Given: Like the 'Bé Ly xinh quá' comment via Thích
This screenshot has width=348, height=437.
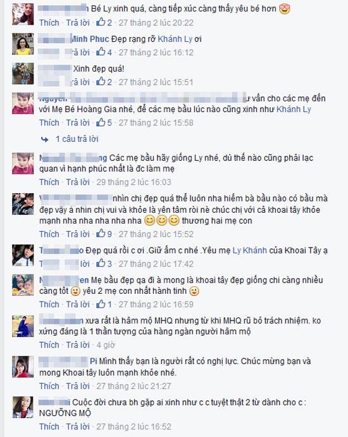Looking at the screenshot, I should [x=49, y=23].
